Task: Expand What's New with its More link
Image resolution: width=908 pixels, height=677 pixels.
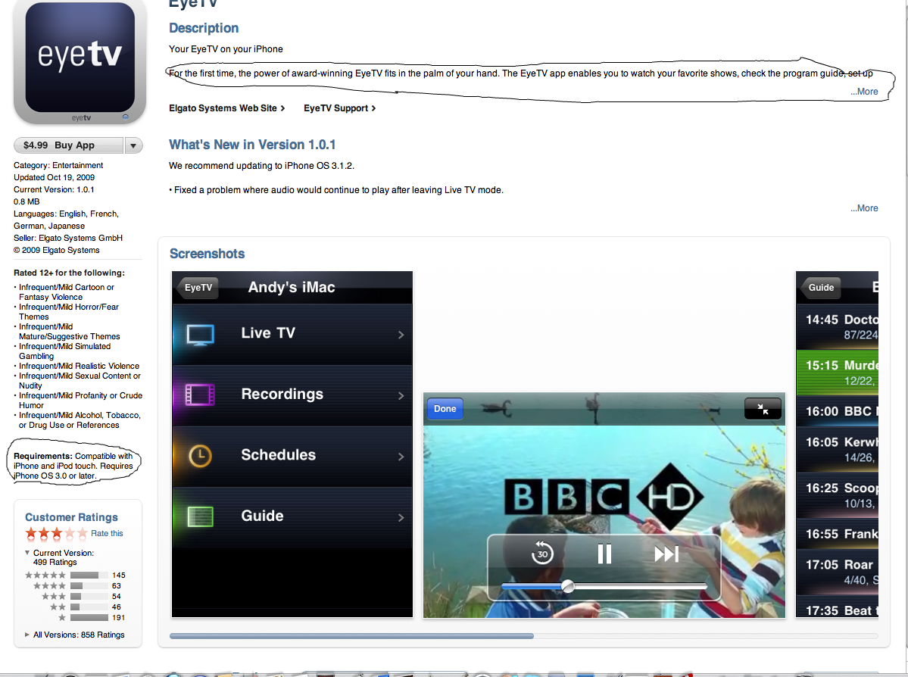Action: [864, 208]
